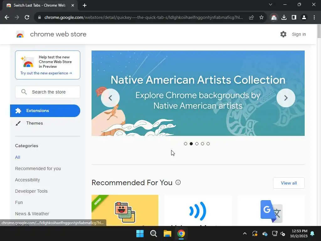Image resolution: width=321 pixels, height=241 pixels.
Task: Show previous carousel banner
Action: click(110, 98)
